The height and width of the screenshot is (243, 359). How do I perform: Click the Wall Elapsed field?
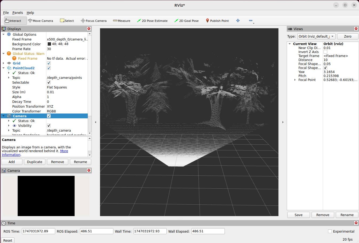[x=208, y=231]
